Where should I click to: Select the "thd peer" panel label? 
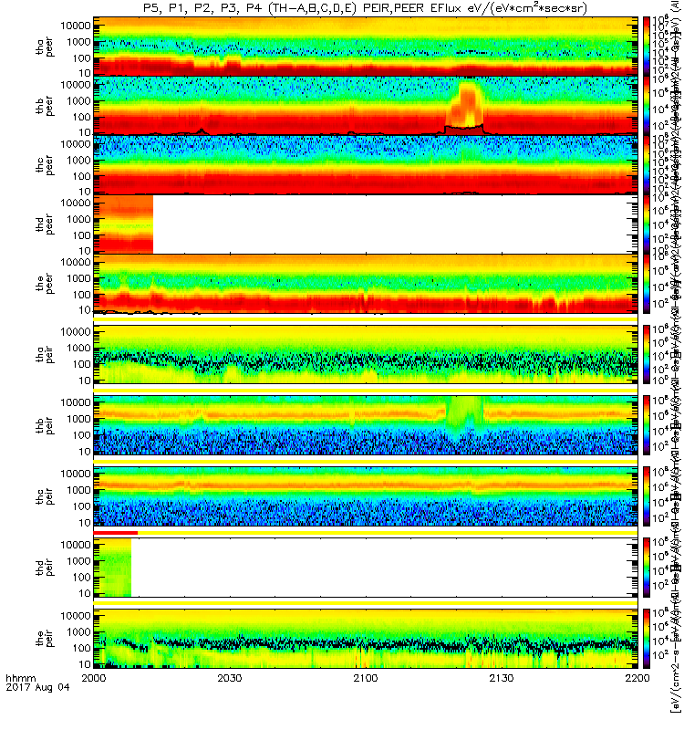(45, 224)
